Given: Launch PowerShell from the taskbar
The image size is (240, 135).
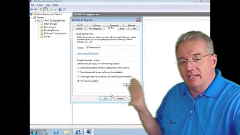Looking at the screenshot, I should click(x=56, y=132).
